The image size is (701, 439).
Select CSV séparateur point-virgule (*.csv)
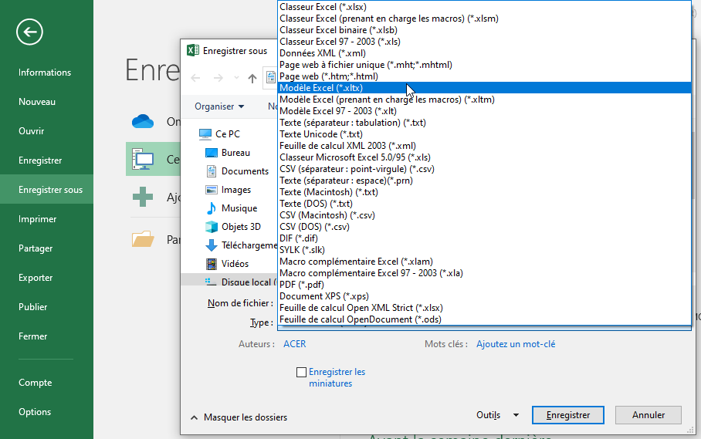(x=484, y=169)
